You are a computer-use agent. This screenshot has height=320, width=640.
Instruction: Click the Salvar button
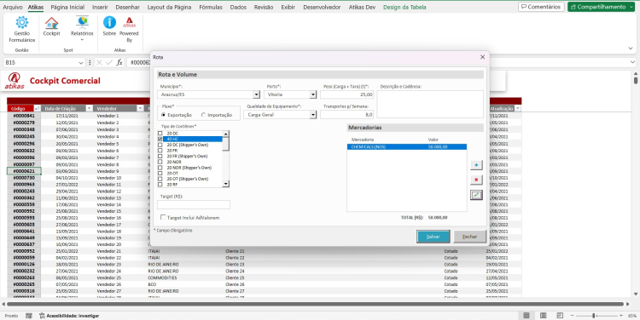(433, 237)
